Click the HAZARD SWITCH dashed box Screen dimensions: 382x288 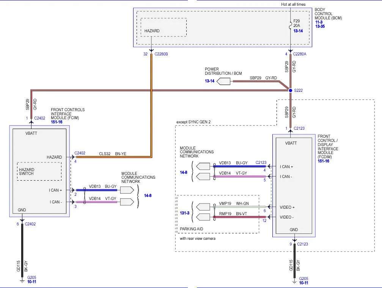[39, 171]
